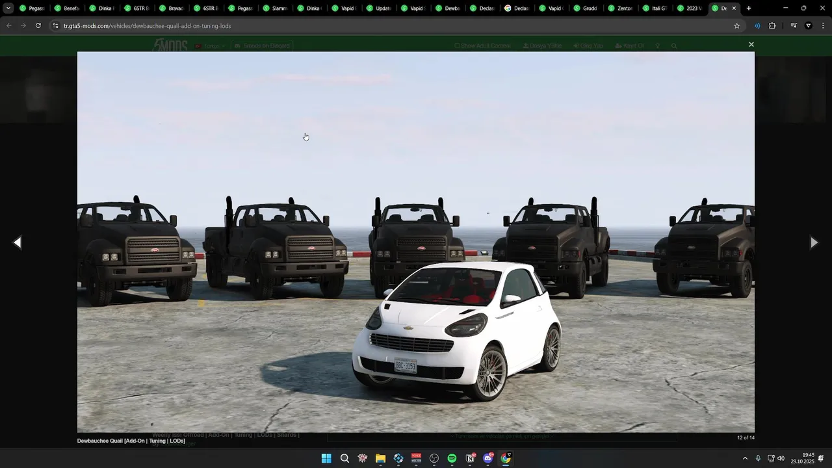Open File Explorer from taskbar
Screen dimensions: 832x468
click(380, 458)
